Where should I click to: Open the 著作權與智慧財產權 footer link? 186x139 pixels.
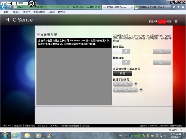70,126
